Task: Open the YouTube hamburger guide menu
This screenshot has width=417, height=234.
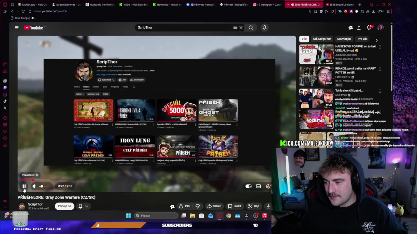Action: click(17, 28)
